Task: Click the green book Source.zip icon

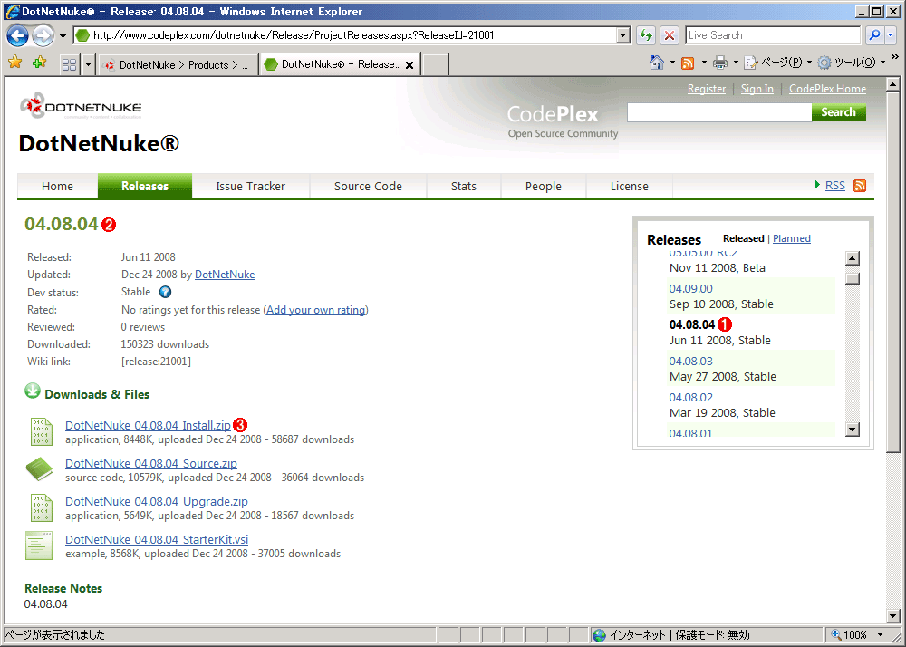Action: [x=39, y=469]
